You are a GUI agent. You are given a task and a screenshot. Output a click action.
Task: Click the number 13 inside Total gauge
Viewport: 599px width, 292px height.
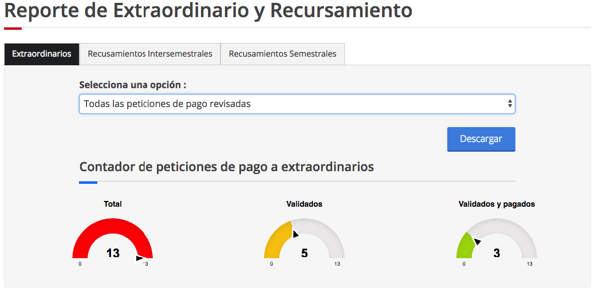point(113,252)
